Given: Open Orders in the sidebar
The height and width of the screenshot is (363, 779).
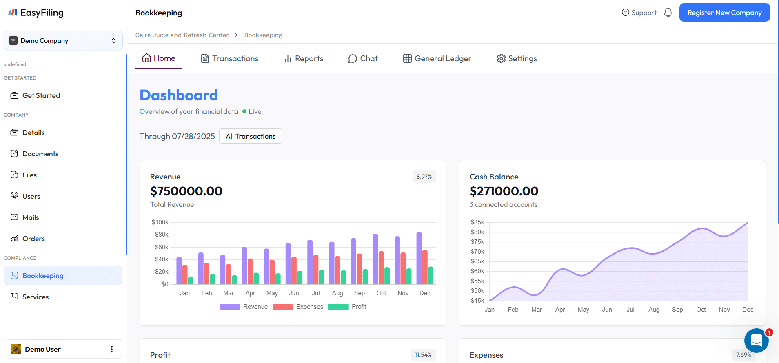Looking at the screenshot, I should (x=33, y=239).
